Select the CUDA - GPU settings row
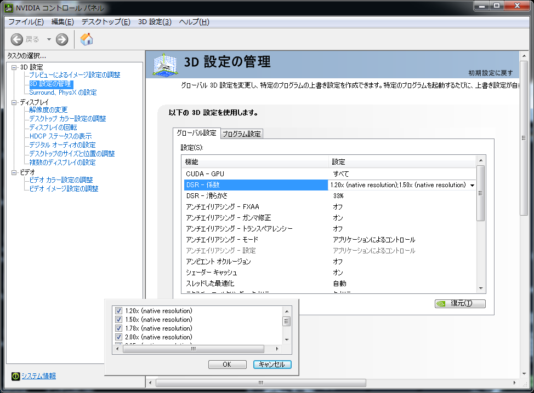The width and height of the screenshot is (534, 393). click(x=330, y=174)
